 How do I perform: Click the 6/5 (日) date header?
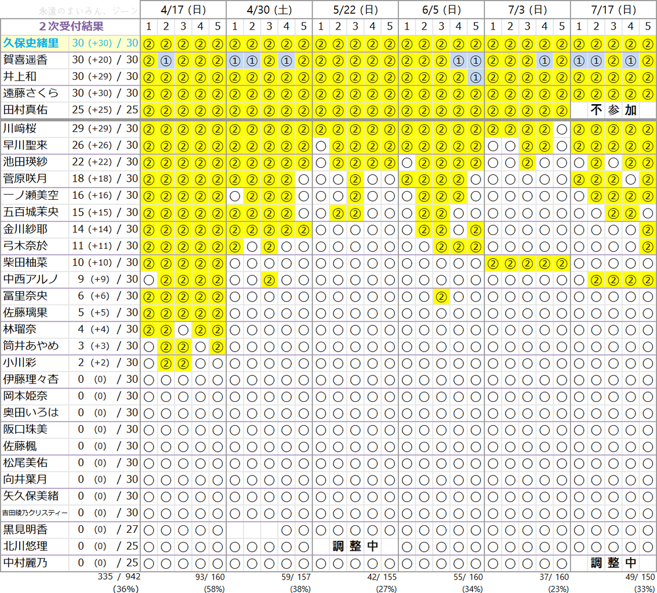tap(441, 10)
